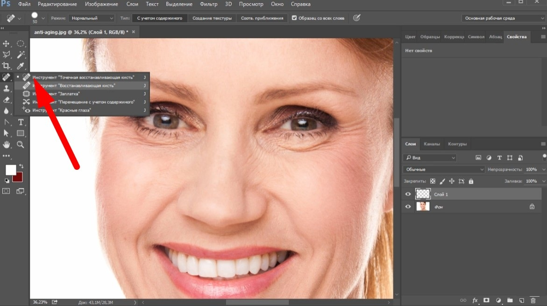Open the 'Заливка' 100% dropdown arrow
This screenshot has height=306, width=547.
pos(543,181)
